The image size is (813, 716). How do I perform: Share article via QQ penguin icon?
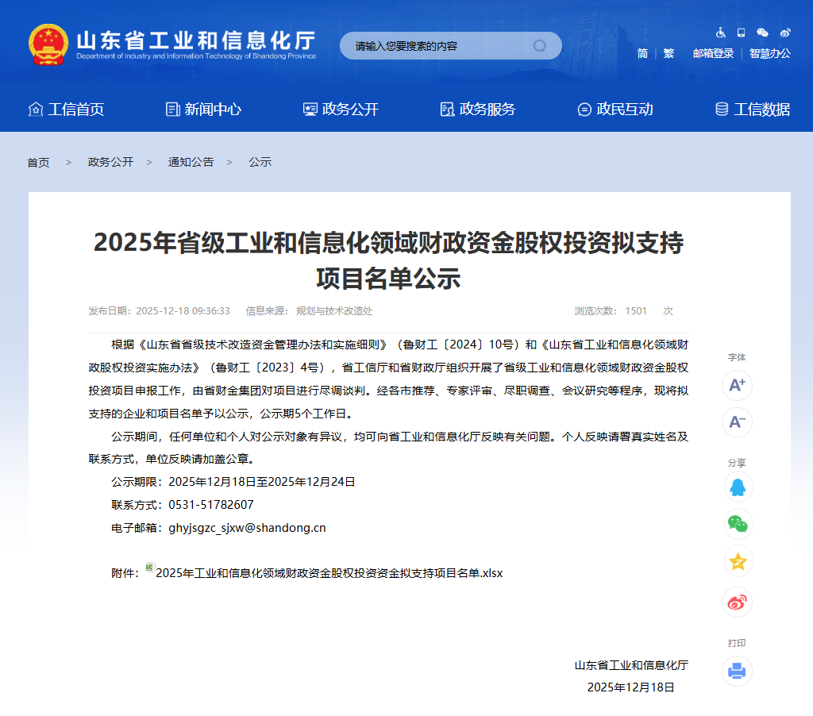(x=737, y=487)
